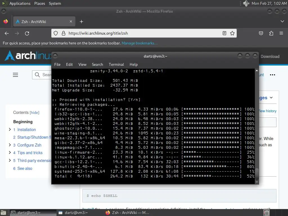Click the Download link in the Arch header
288x216 pixels.
270,56
